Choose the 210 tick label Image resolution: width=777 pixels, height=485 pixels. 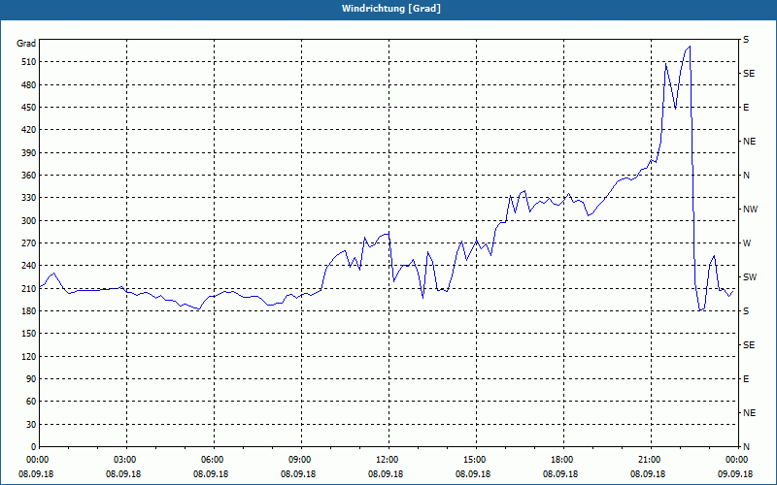pos(27,288)
